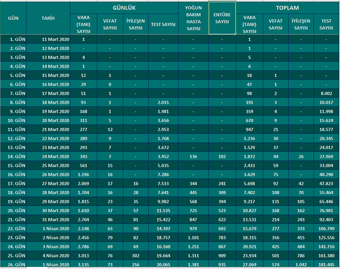The image size is (340, 269).
Task: Click intubated value 102
Action: (222, 157)
